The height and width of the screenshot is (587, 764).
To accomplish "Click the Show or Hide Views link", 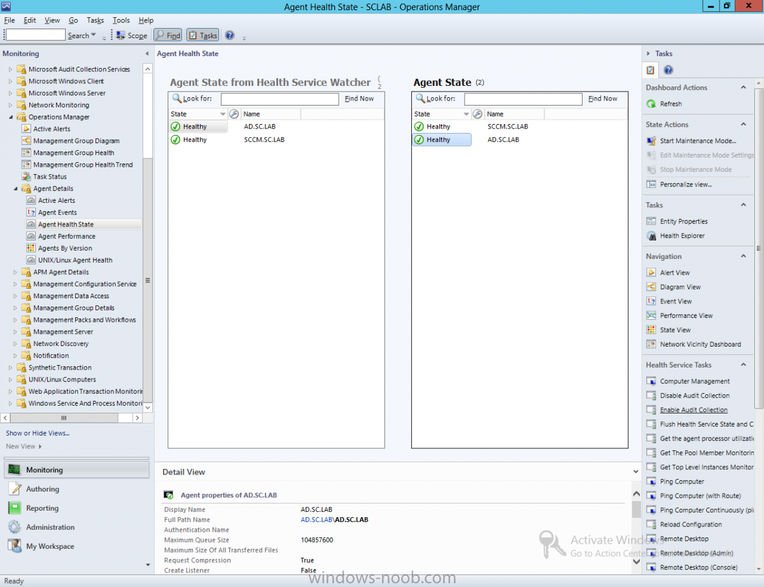I will [x=38, y=433].
